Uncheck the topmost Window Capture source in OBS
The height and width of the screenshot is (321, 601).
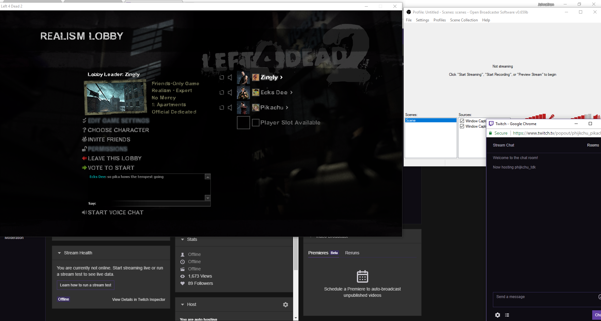point(462,121)
